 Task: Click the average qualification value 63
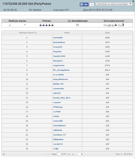click(x=77, y=25)
